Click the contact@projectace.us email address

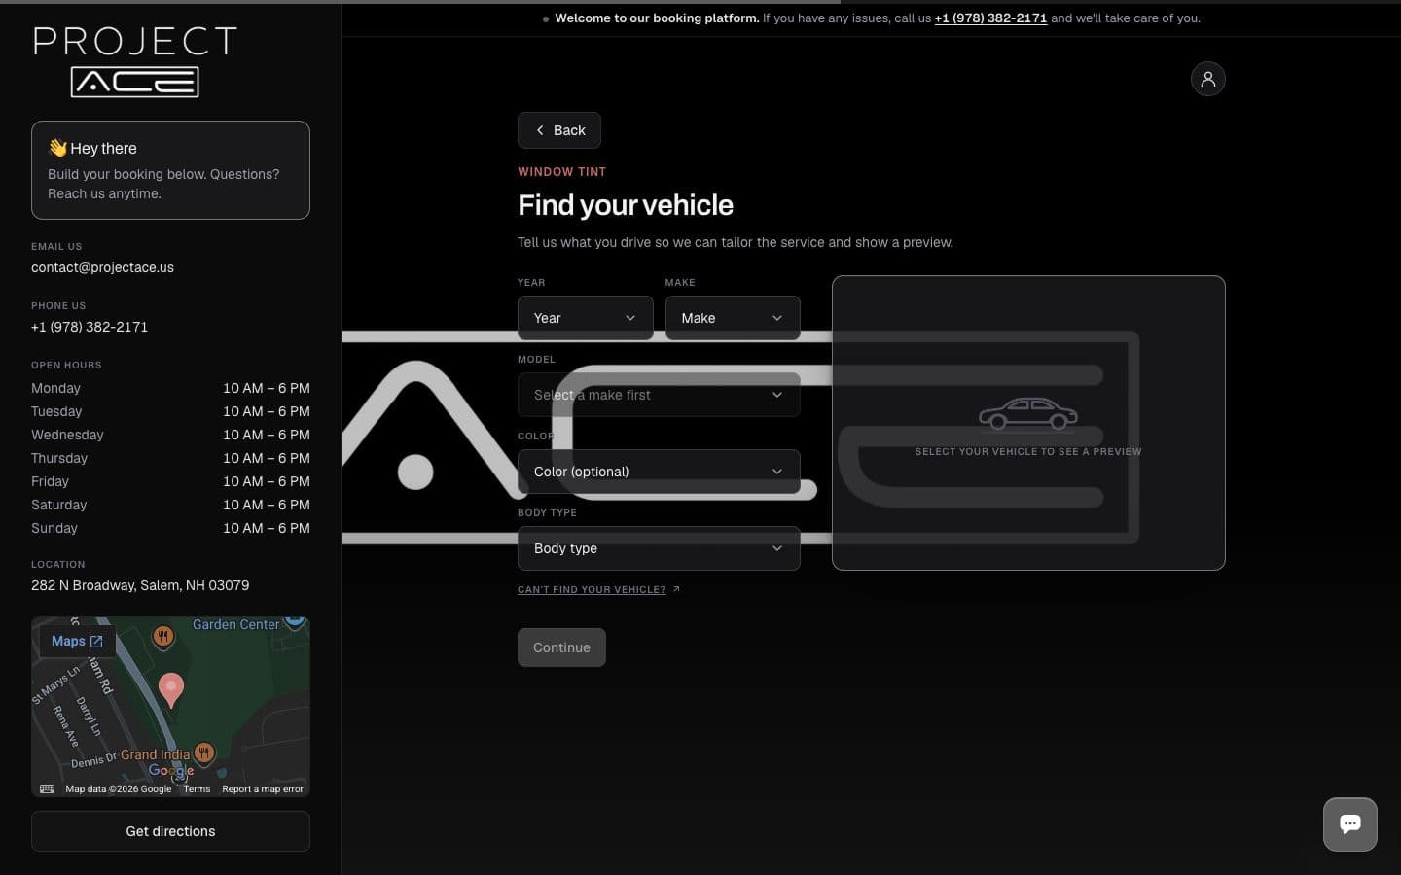coord(102,267)
